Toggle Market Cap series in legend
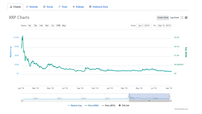The height and width of the screenshot is (114, 202). click(74, 105)
